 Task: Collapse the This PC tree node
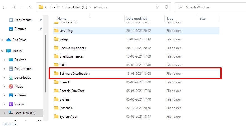coord(2,51)
